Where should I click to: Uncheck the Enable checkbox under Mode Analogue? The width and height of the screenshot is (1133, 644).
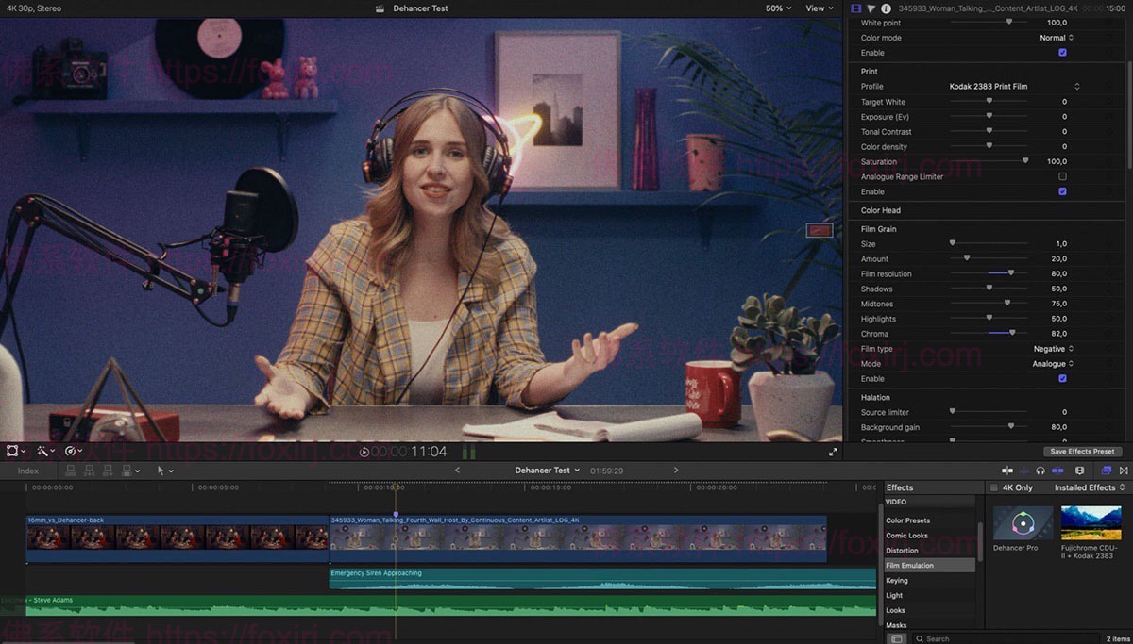pyautogui.click(x=1061, y=378)
